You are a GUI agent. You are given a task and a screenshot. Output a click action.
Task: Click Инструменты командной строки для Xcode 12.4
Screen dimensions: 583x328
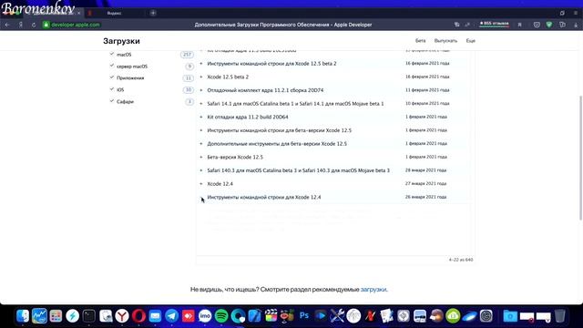[264, 197]
